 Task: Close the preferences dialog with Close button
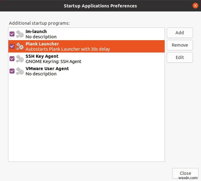tap(185, 173)
